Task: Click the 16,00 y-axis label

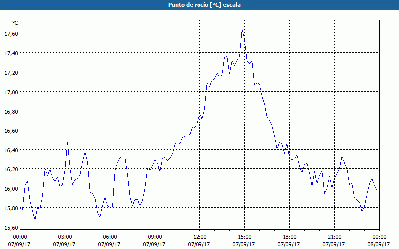Action: (11, 189)
